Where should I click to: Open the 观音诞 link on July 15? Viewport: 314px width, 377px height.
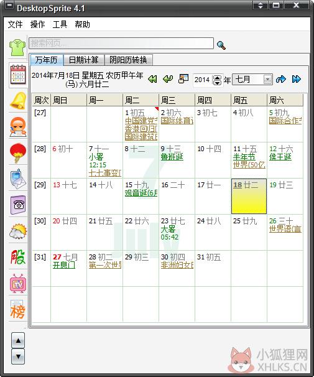141,193
